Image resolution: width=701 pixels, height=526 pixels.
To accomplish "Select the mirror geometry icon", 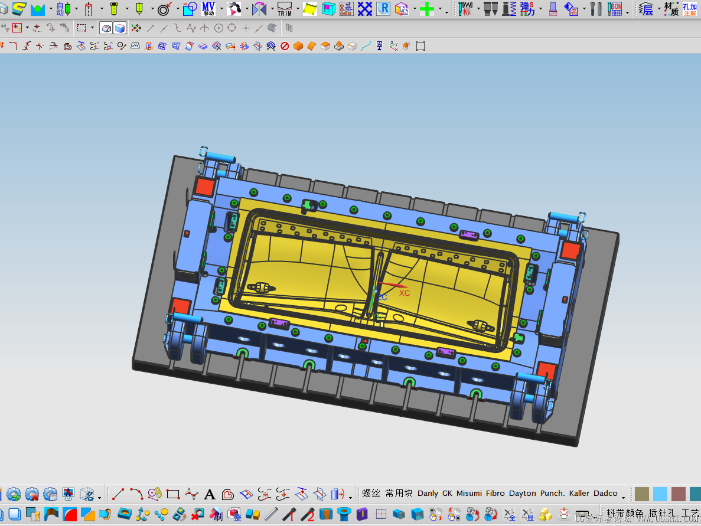I will tap(259, 8).
